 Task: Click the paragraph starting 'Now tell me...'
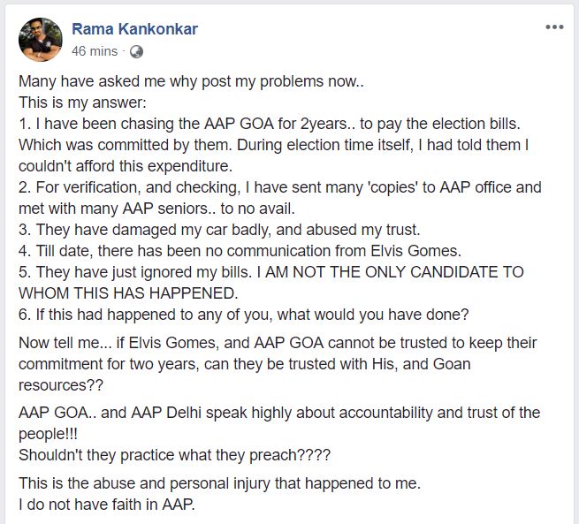[x=278, y=364]
